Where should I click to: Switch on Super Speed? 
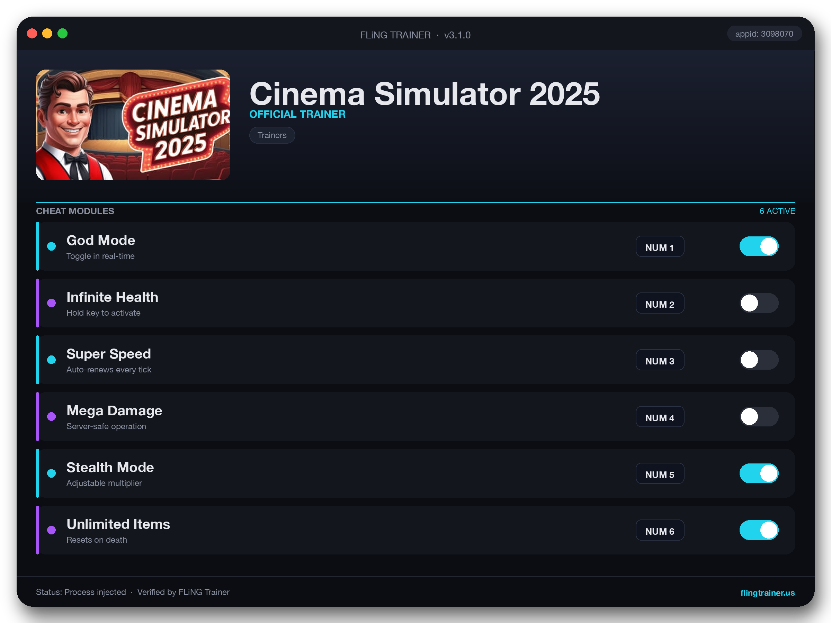coord(759,360)
